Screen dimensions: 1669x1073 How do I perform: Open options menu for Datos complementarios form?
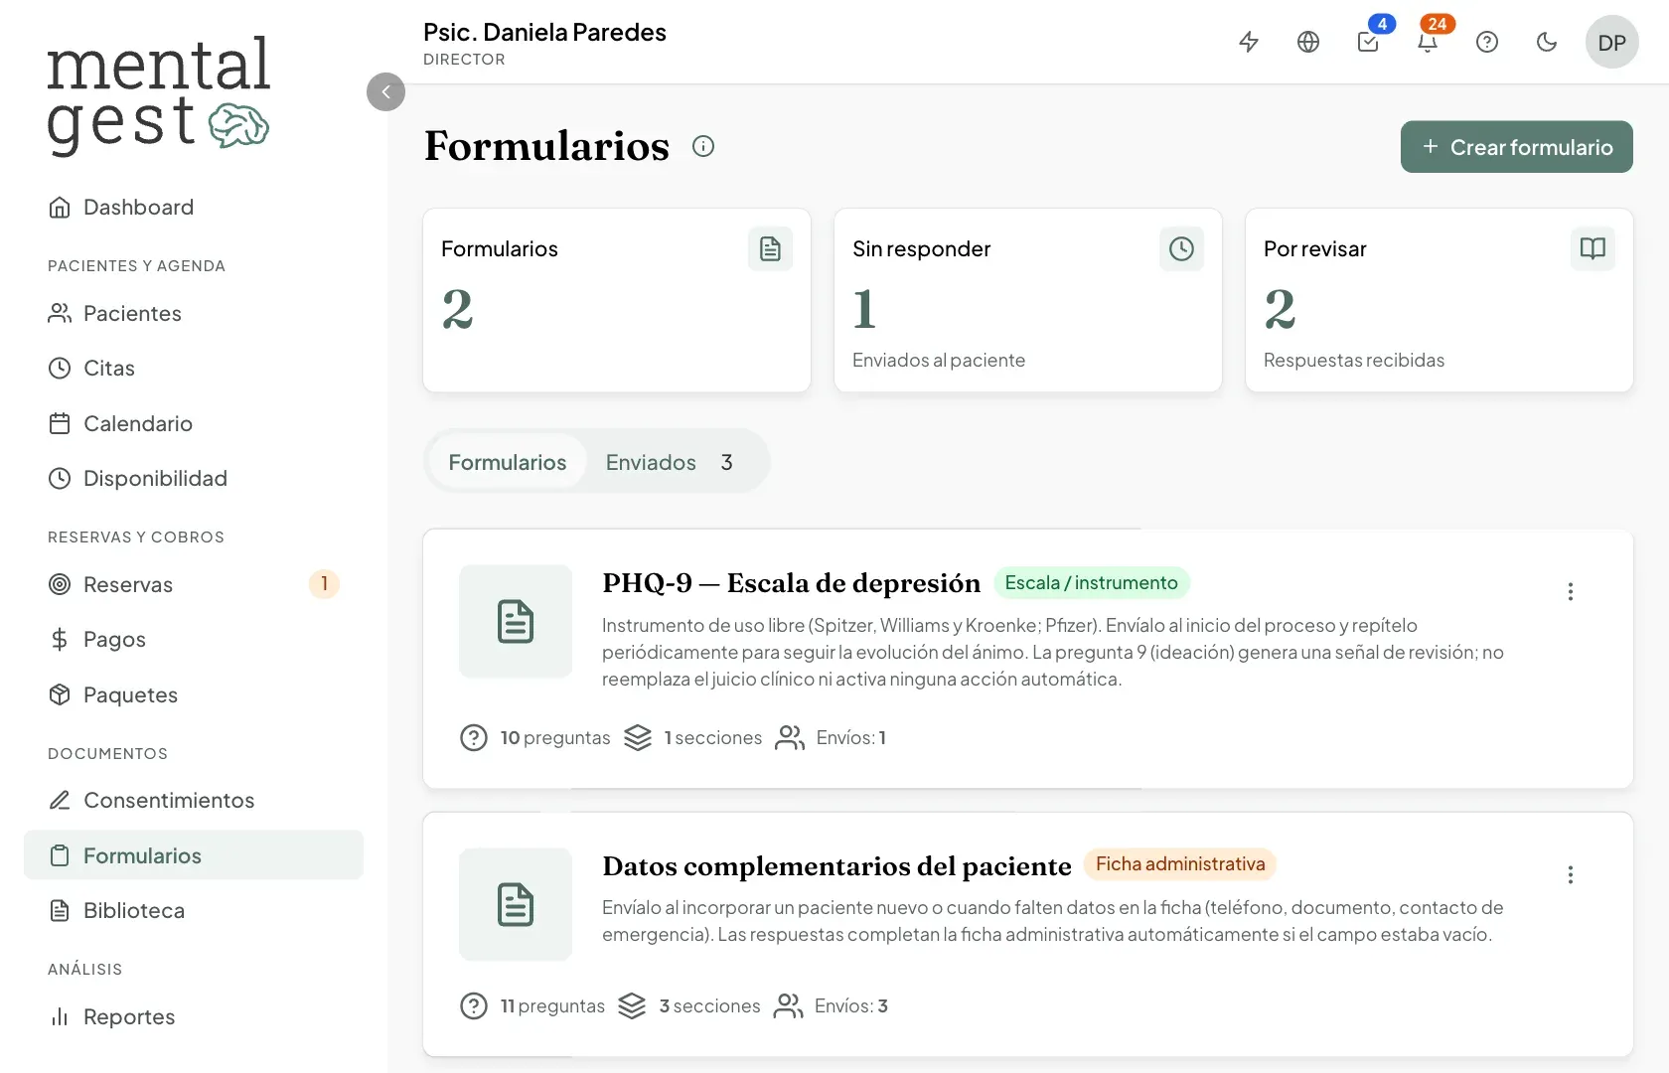tap(1570, 874)
